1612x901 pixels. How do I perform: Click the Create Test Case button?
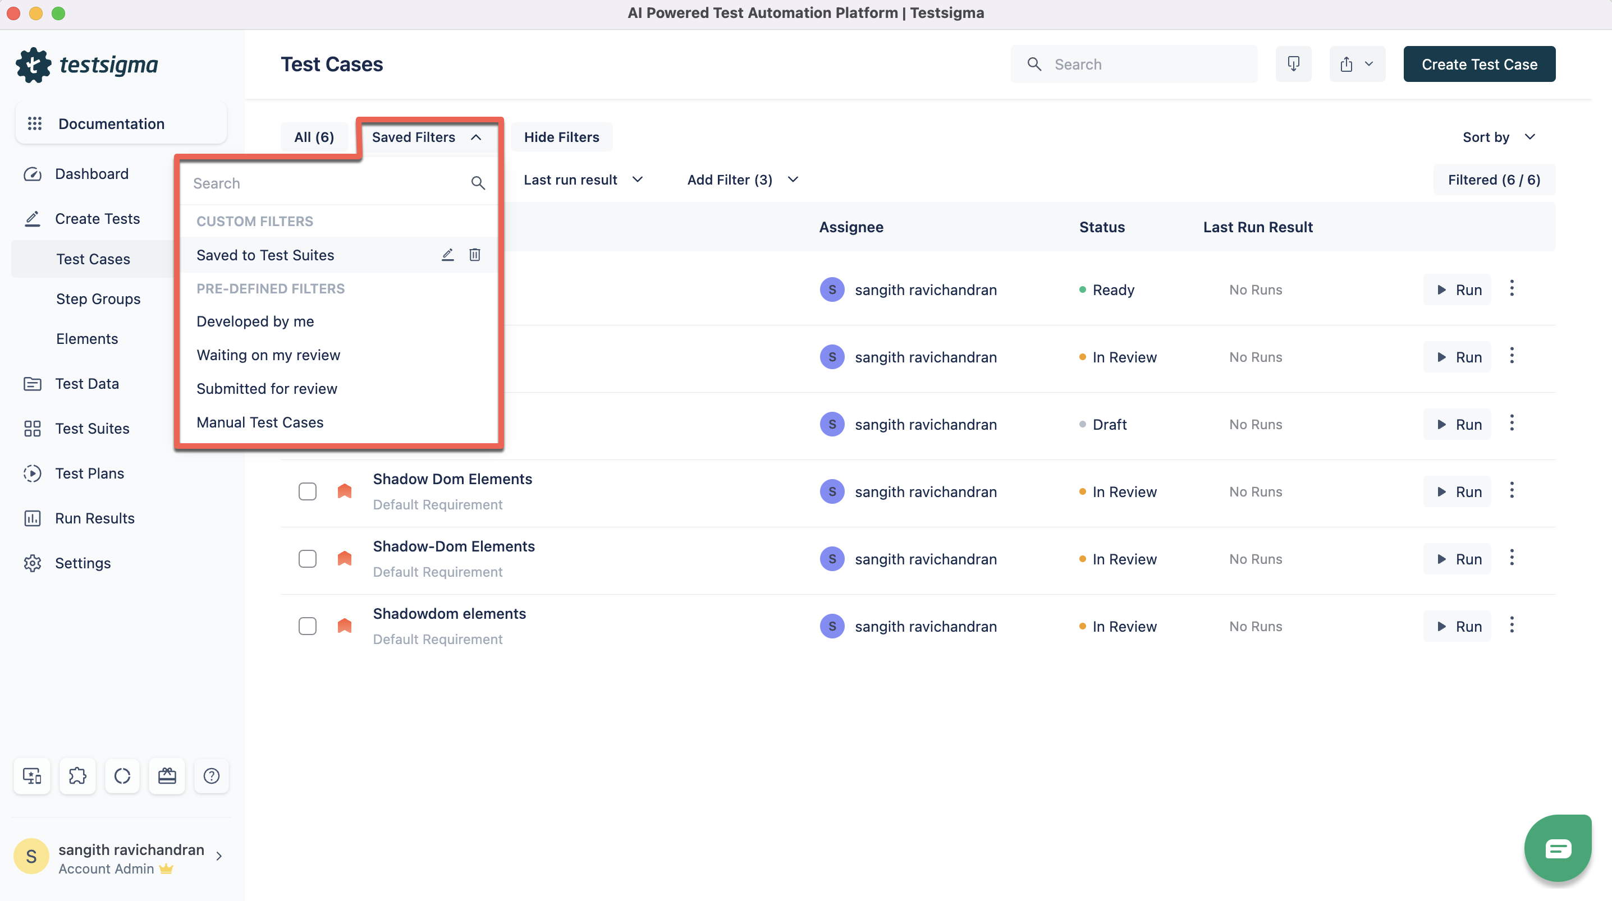[x=1479, y=64]
